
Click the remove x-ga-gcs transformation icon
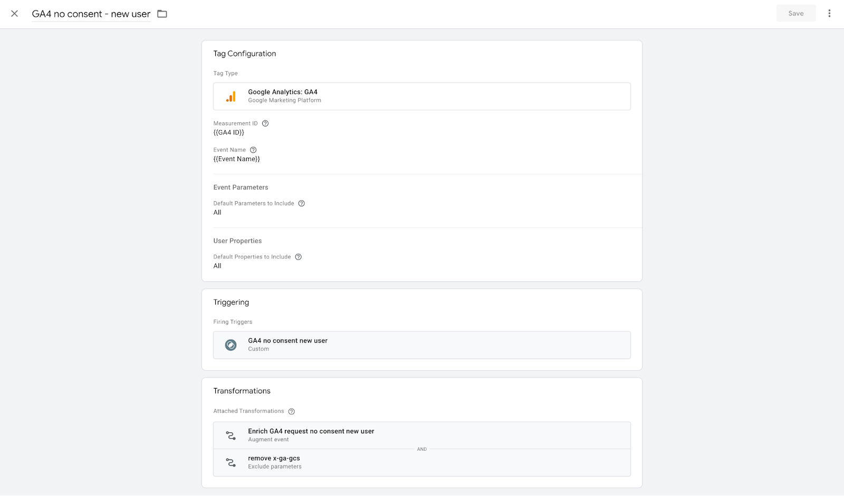click(x=231, y=462)
